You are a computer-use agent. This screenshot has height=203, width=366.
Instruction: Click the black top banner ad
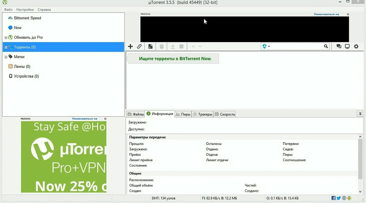244,29
